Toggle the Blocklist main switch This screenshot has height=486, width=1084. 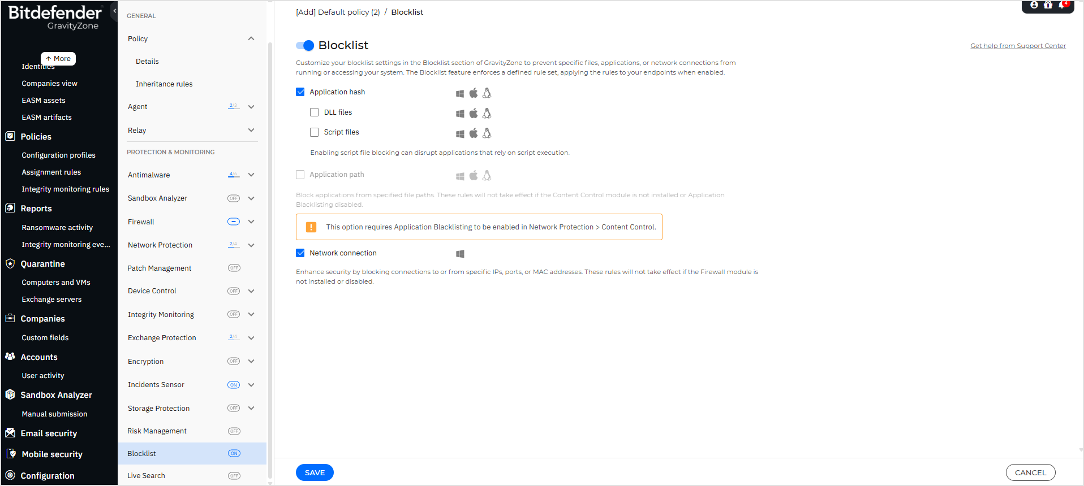pyautogui.click(x=305, y=45)
